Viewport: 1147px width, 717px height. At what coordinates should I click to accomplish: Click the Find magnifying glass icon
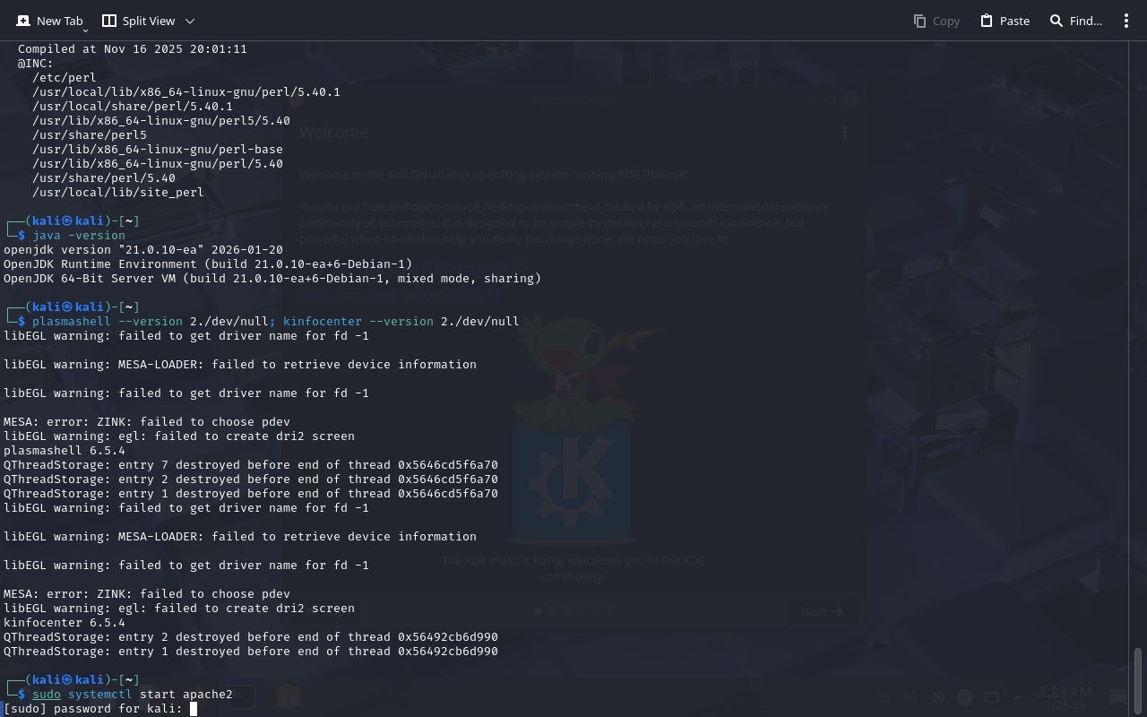1056,21
